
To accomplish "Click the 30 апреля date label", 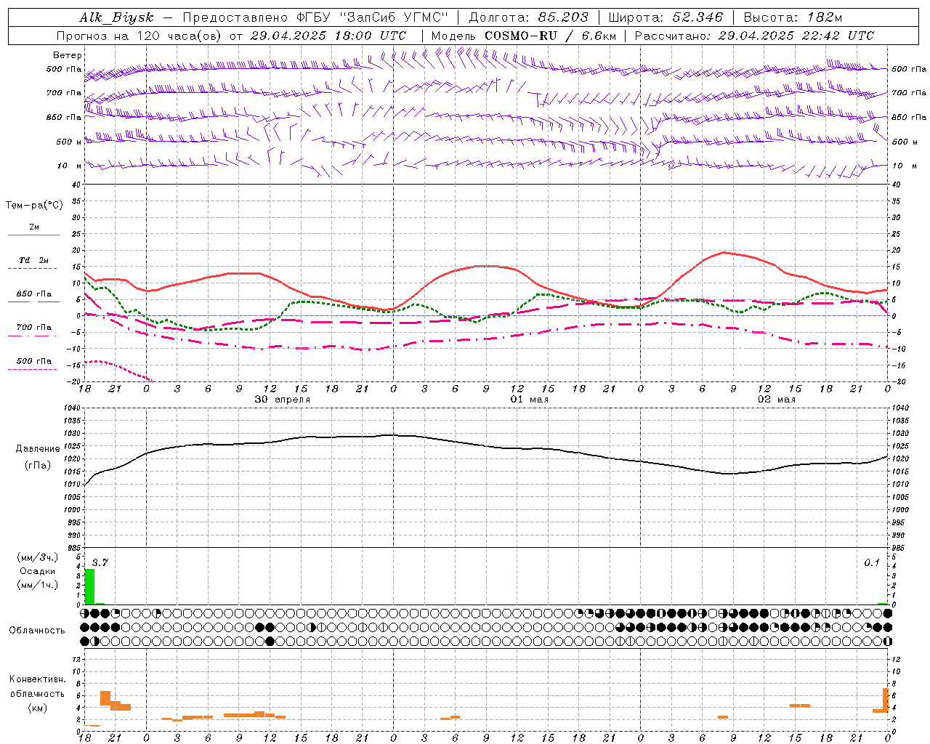I will tap(282, 400).
